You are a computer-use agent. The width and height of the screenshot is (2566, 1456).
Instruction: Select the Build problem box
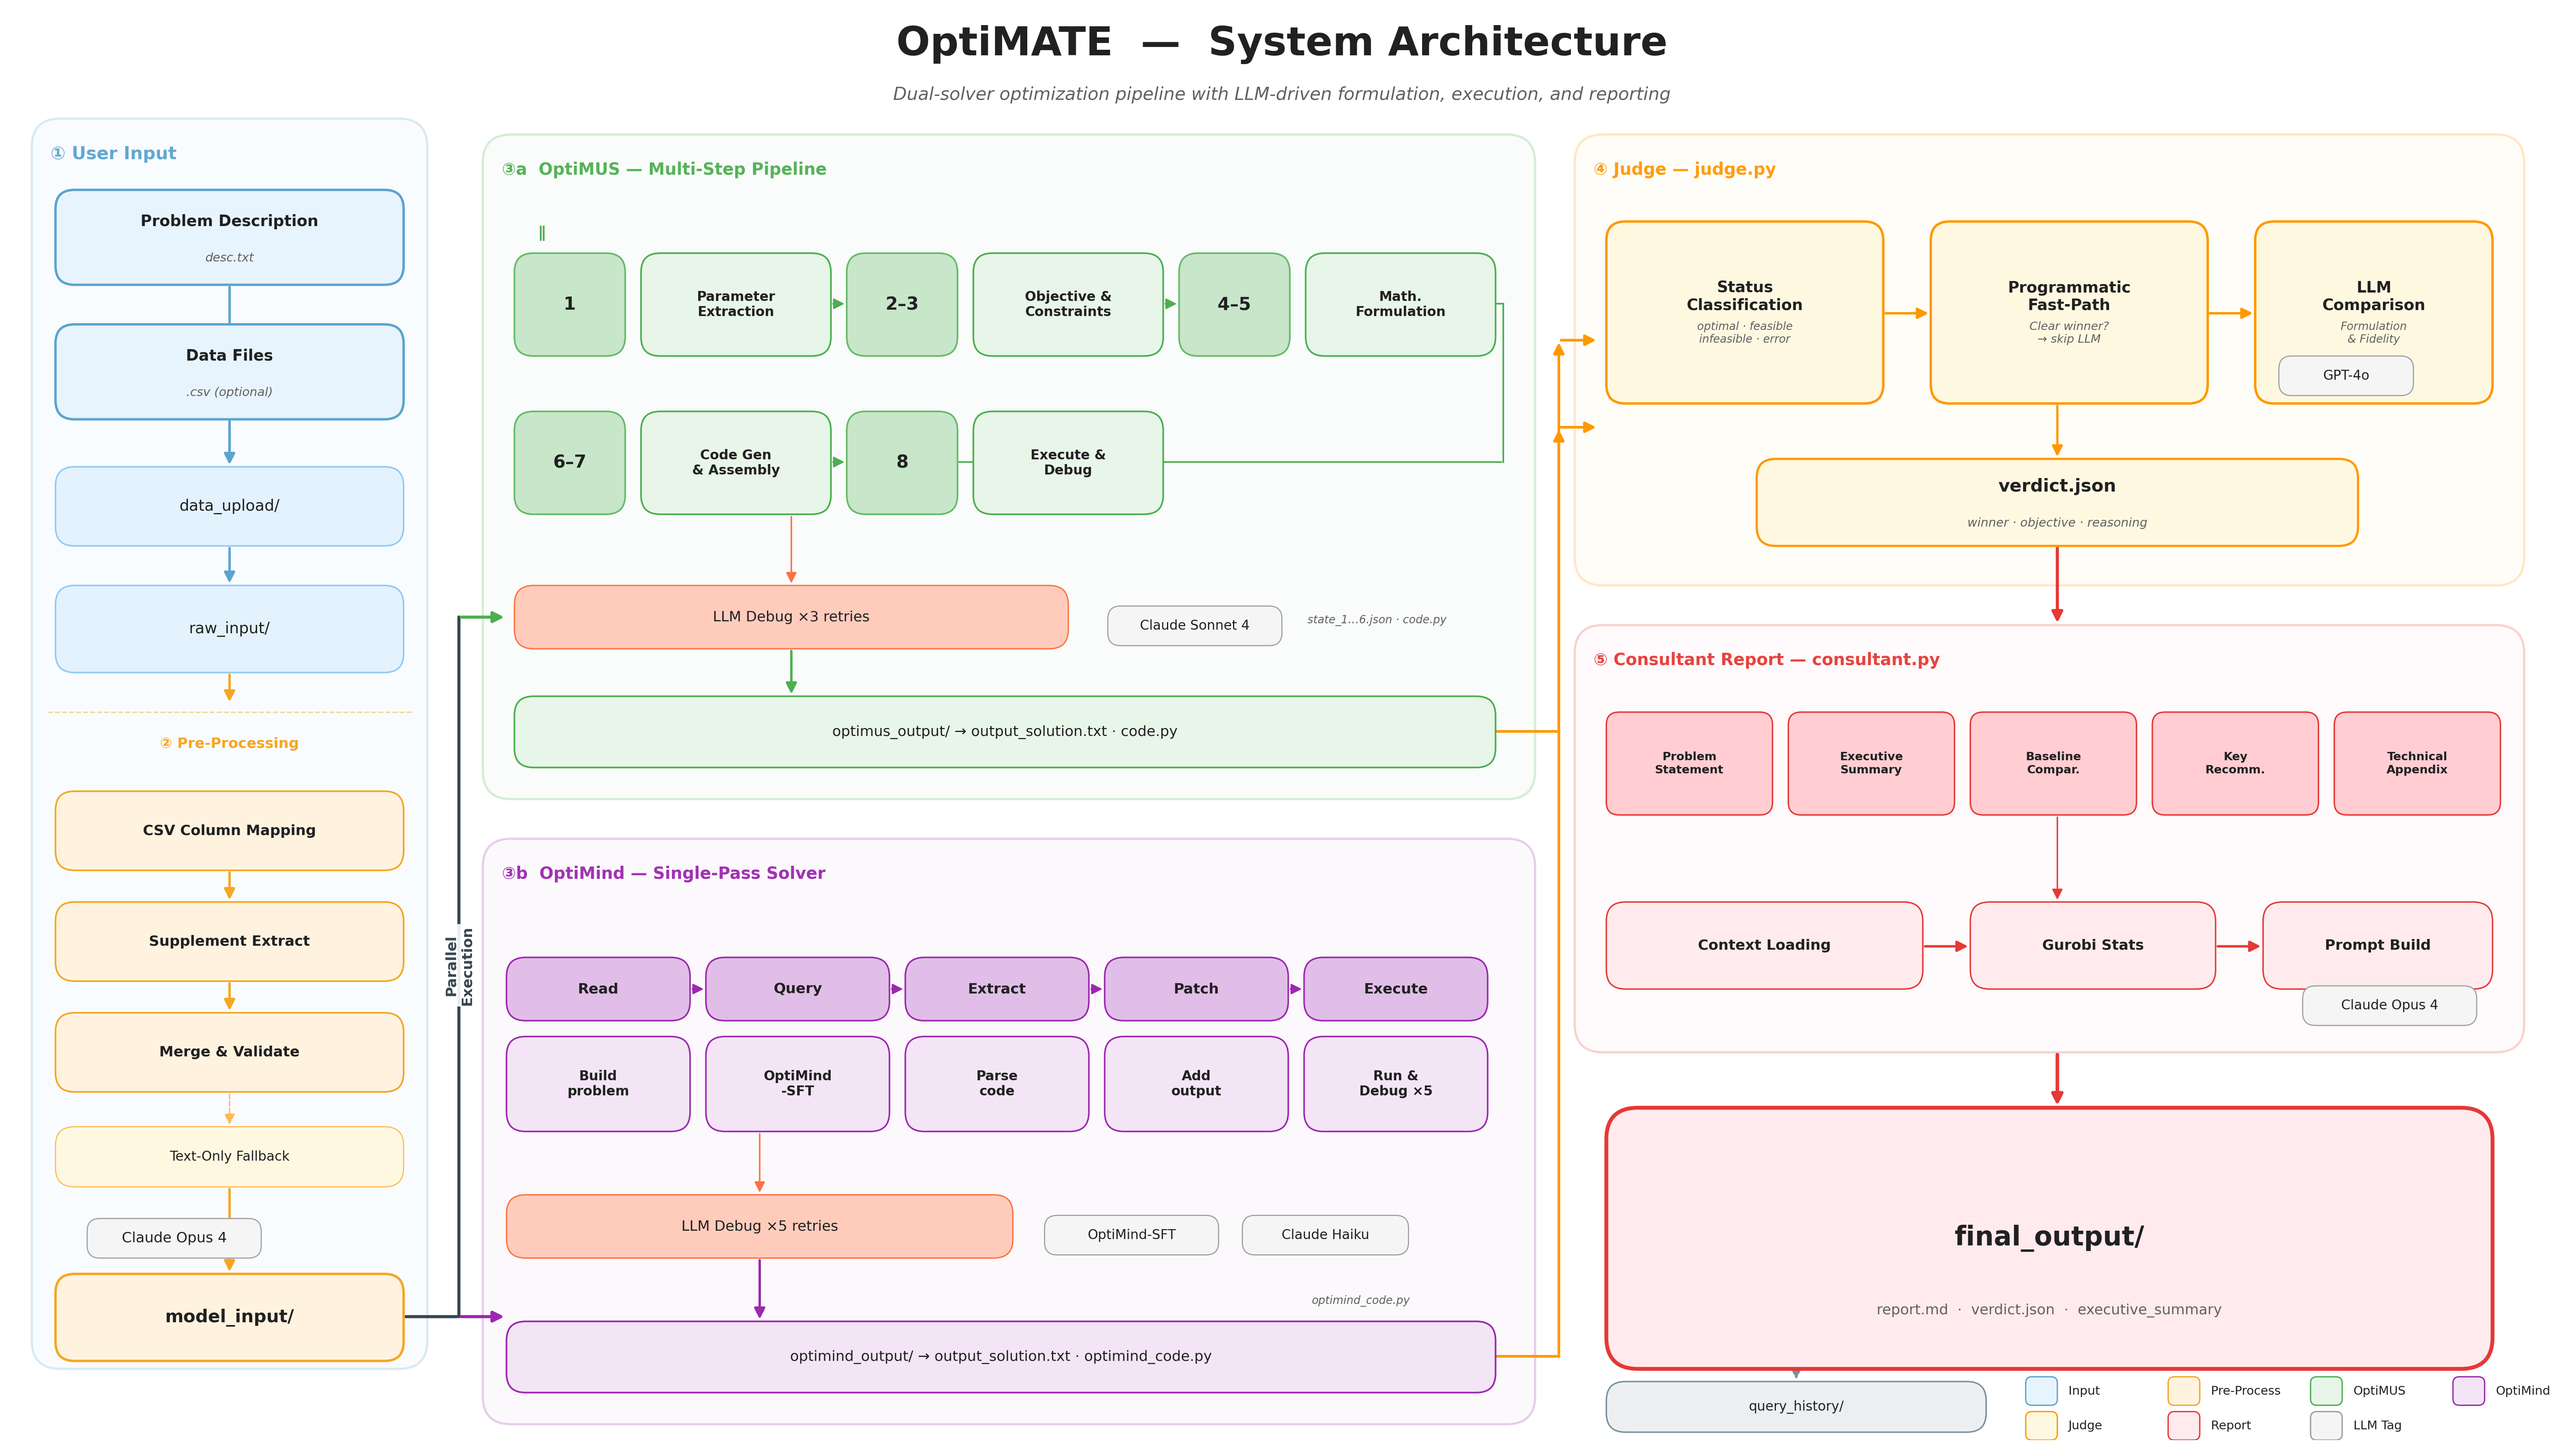point(598,1084)
